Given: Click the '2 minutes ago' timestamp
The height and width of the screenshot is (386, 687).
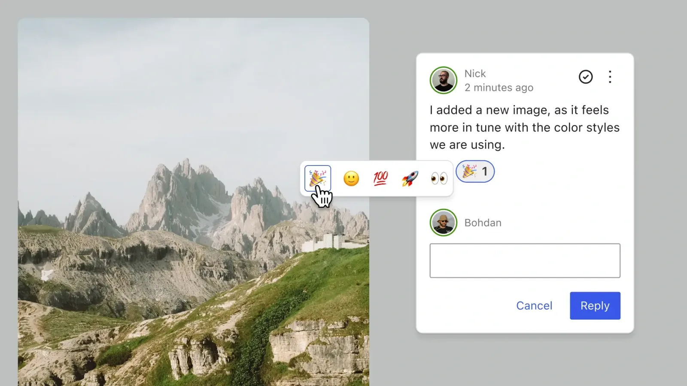Looking at the screenshot, I should (x=499, y=87).
